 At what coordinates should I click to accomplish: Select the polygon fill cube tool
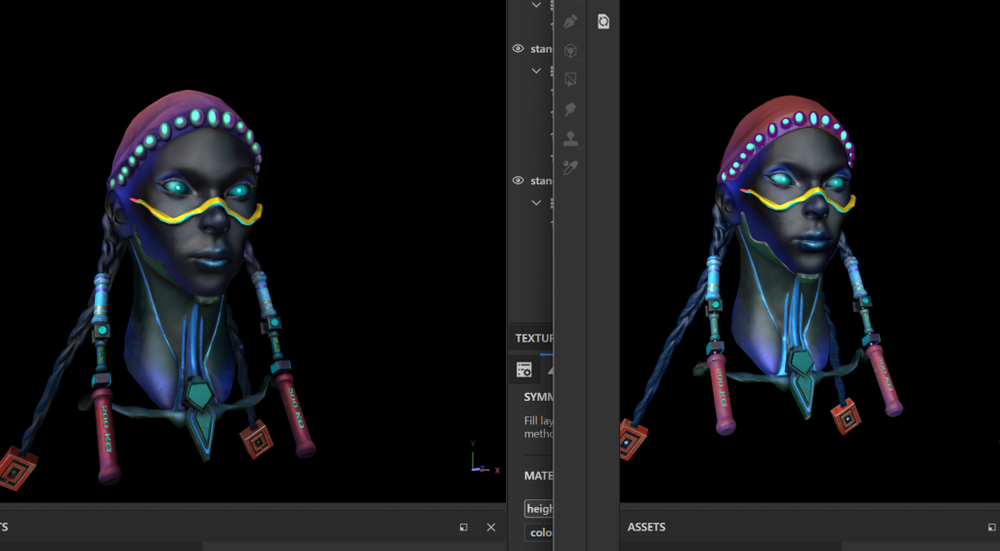coord(570,51)
